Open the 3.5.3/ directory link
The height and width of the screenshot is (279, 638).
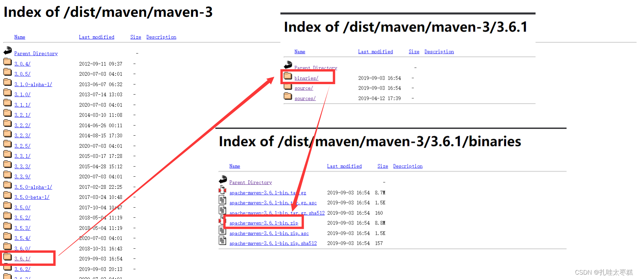22,228
